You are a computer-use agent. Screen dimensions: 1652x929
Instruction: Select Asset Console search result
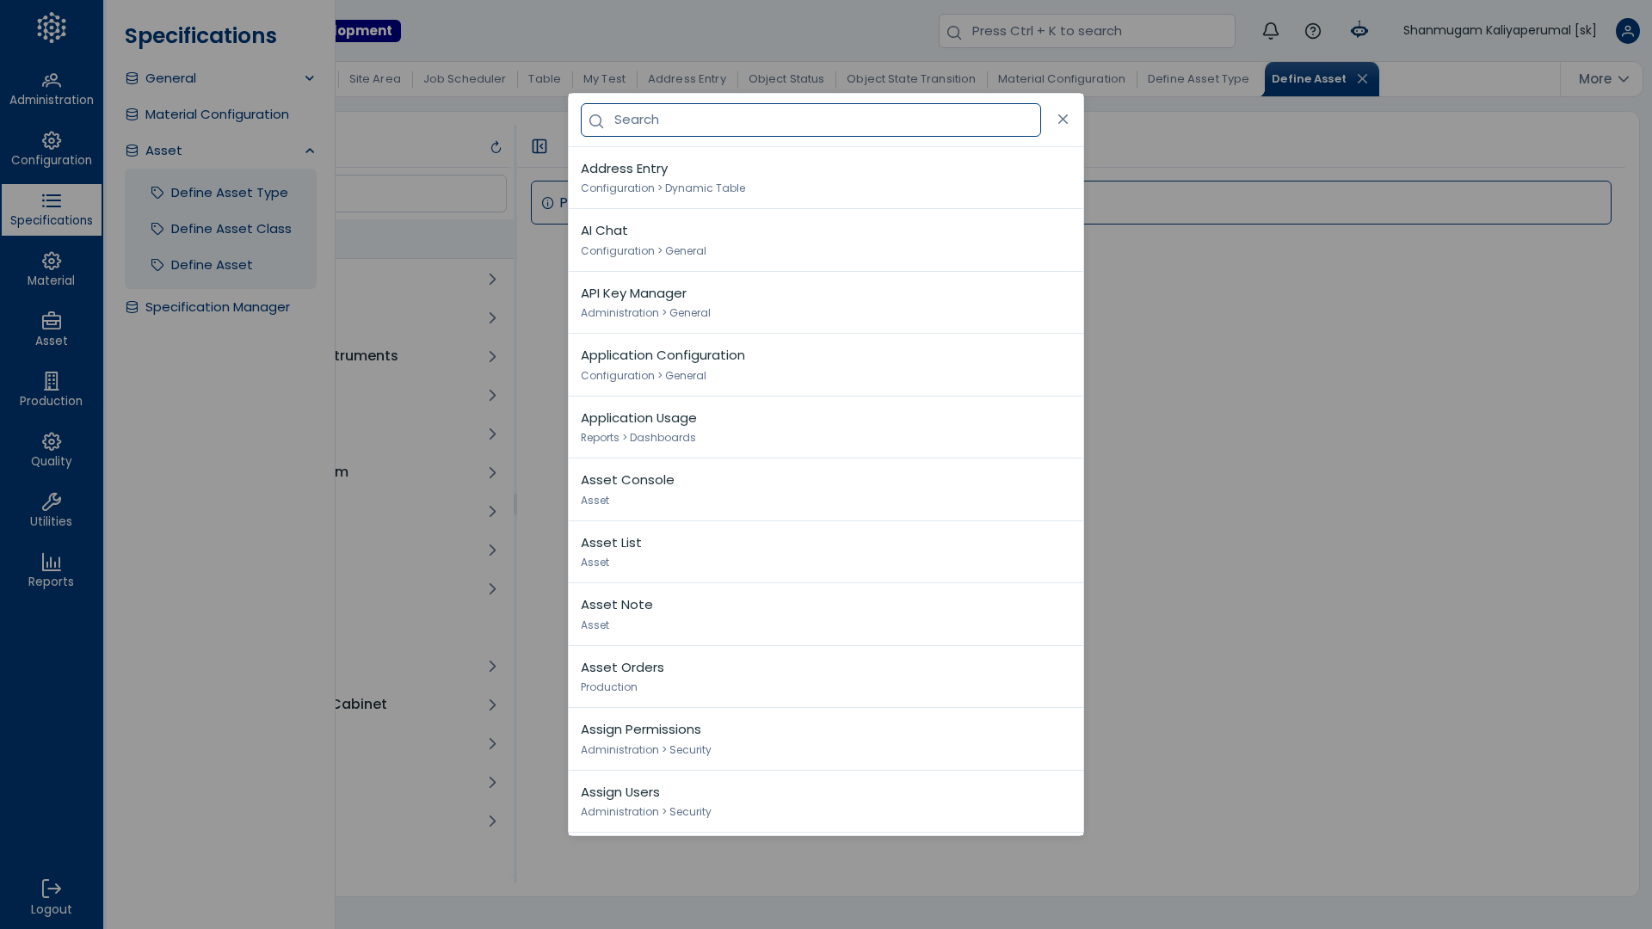point(826,490)
